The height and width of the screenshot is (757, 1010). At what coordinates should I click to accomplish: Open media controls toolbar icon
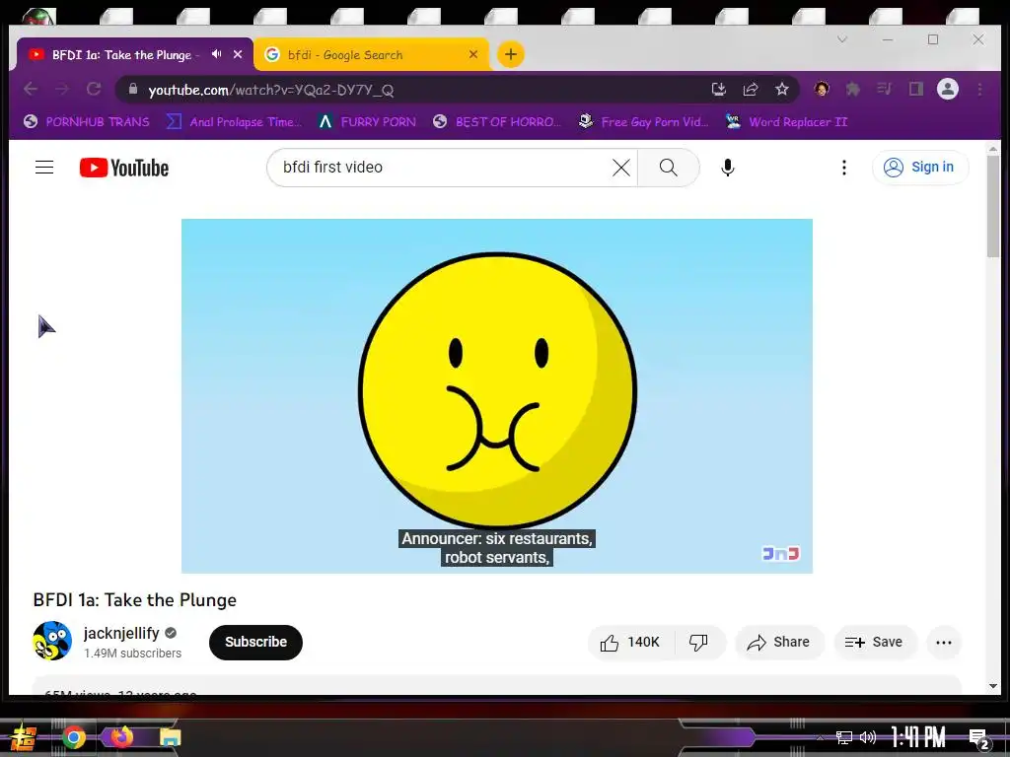click(x=885, y=89)
